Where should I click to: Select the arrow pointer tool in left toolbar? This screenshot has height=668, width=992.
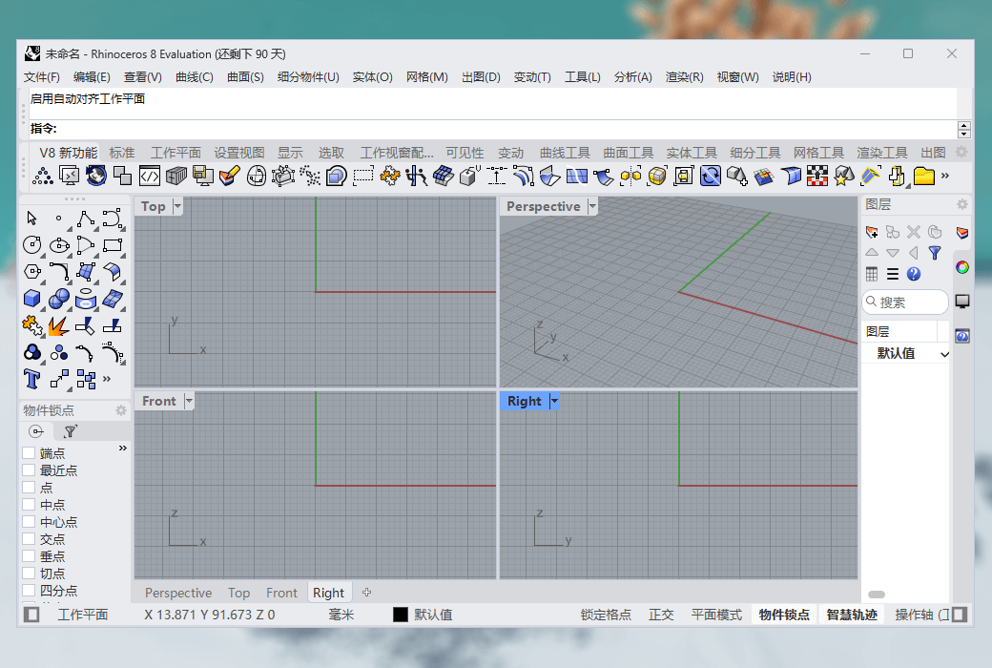31,219
